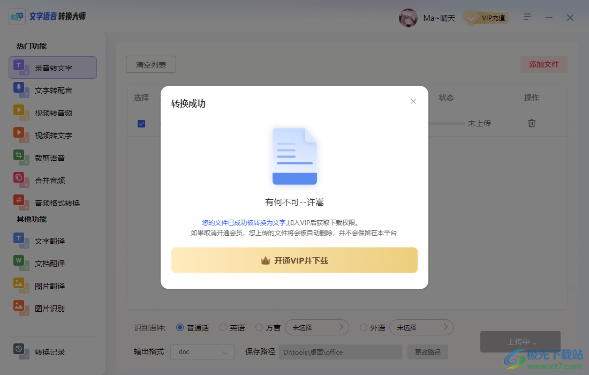Select the 合并音频 merge tool
This screenshot has width=589, height=375.
tap(52, 180)
